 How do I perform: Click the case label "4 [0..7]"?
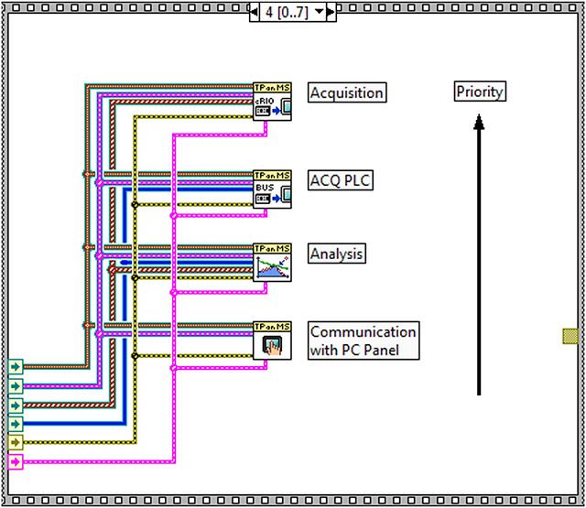tap(287, 12)
